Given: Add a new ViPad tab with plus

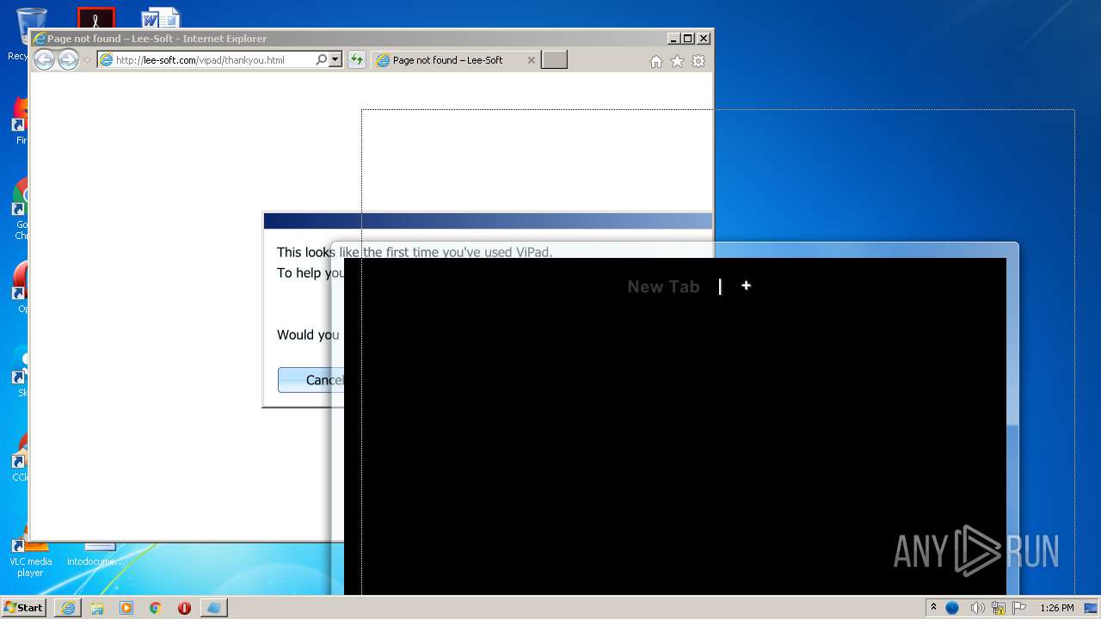Looking at the screenshot, I should [746, 285].
